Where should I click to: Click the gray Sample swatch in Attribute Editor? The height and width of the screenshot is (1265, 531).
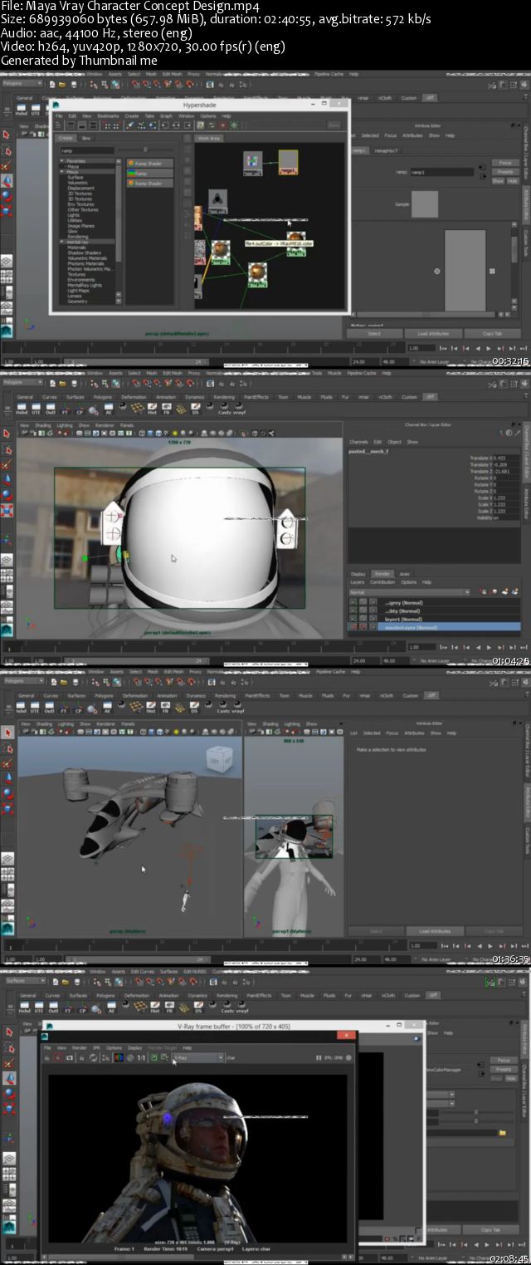point(425,204)
